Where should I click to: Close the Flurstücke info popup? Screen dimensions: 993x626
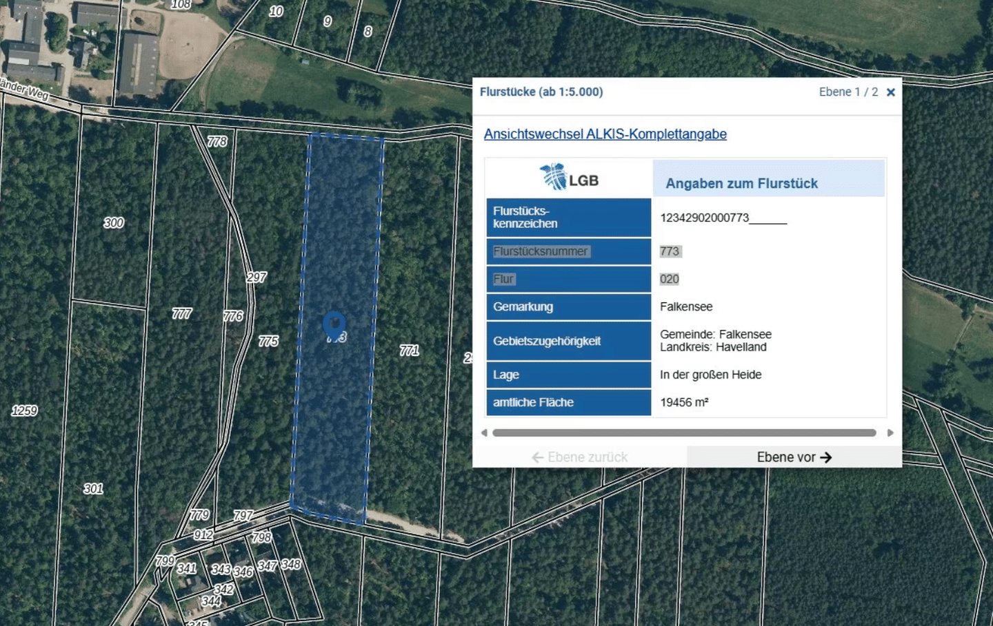(x=890, y=92)
